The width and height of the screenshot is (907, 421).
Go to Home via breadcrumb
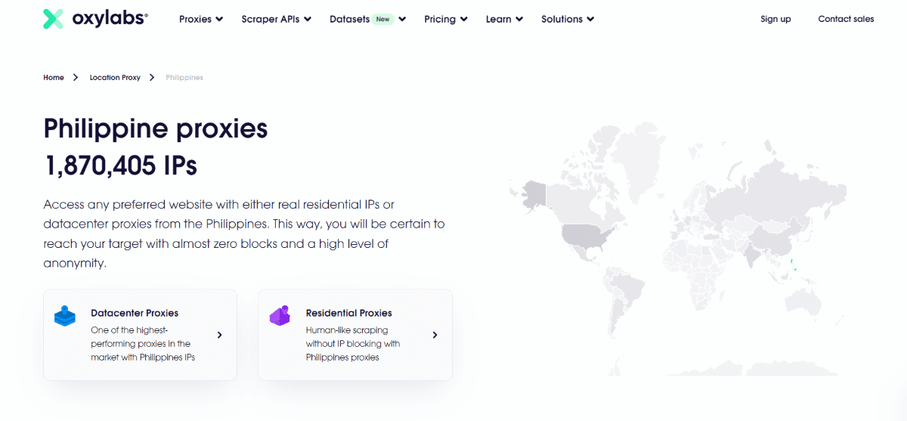tap(54, 77)
